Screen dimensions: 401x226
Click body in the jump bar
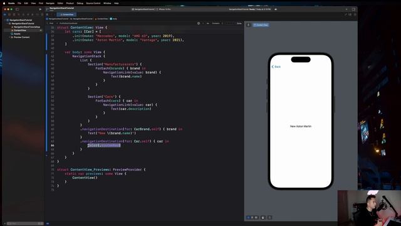(x=113, y=19)
